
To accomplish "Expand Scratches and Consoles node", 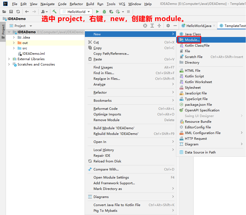I will 9,64.
